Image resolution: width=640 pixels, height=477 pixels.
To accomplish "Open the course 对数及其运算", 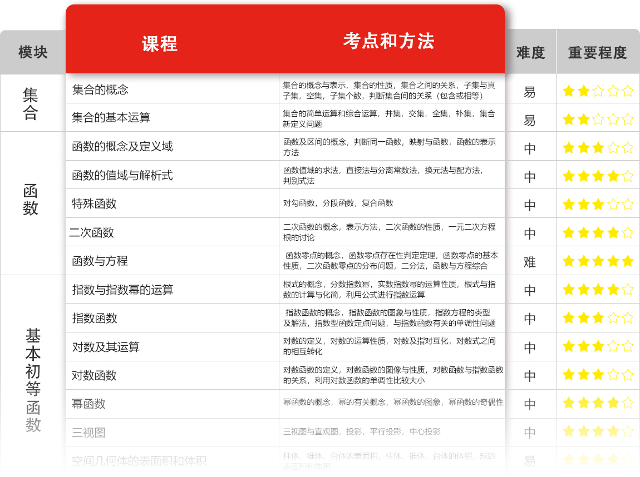I will click(106, 346).
